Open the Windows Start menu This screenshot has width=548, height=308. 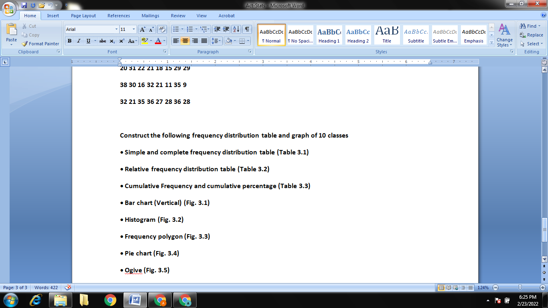10,300
